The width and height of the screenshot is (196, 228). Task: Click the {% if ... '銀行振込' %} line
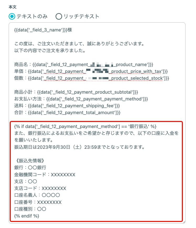pyautogui.click(x=85, y=126)
